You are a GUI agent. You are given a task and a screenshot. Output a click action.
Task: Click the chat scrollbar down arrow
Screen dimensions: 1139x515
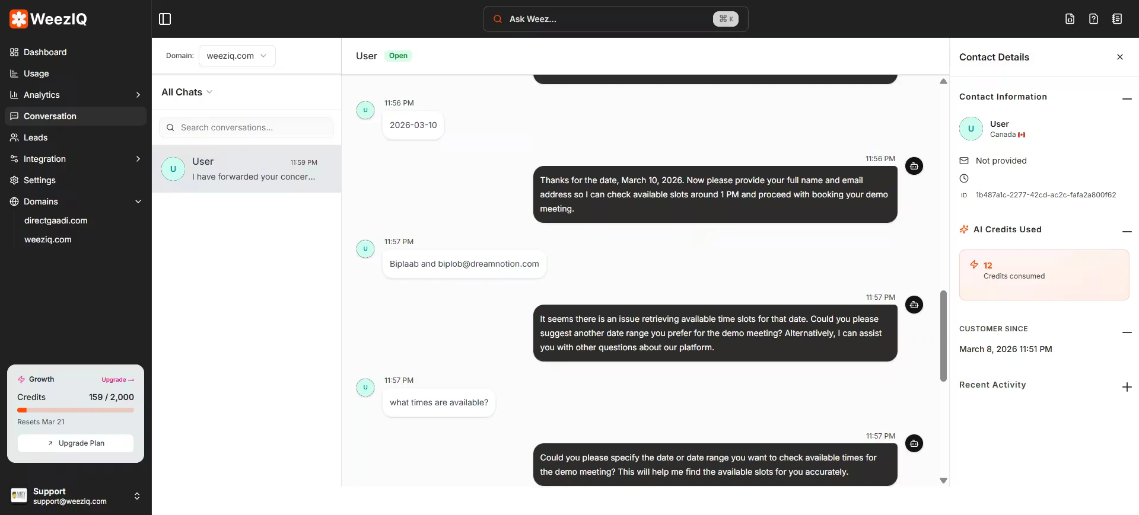pyautogui.click(x=943, y=481)
